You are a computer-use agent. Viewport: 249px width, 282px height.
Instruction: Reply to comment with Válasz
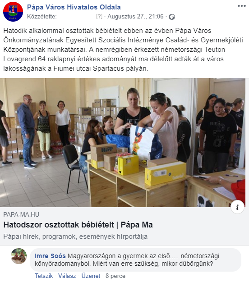[67, 276]
